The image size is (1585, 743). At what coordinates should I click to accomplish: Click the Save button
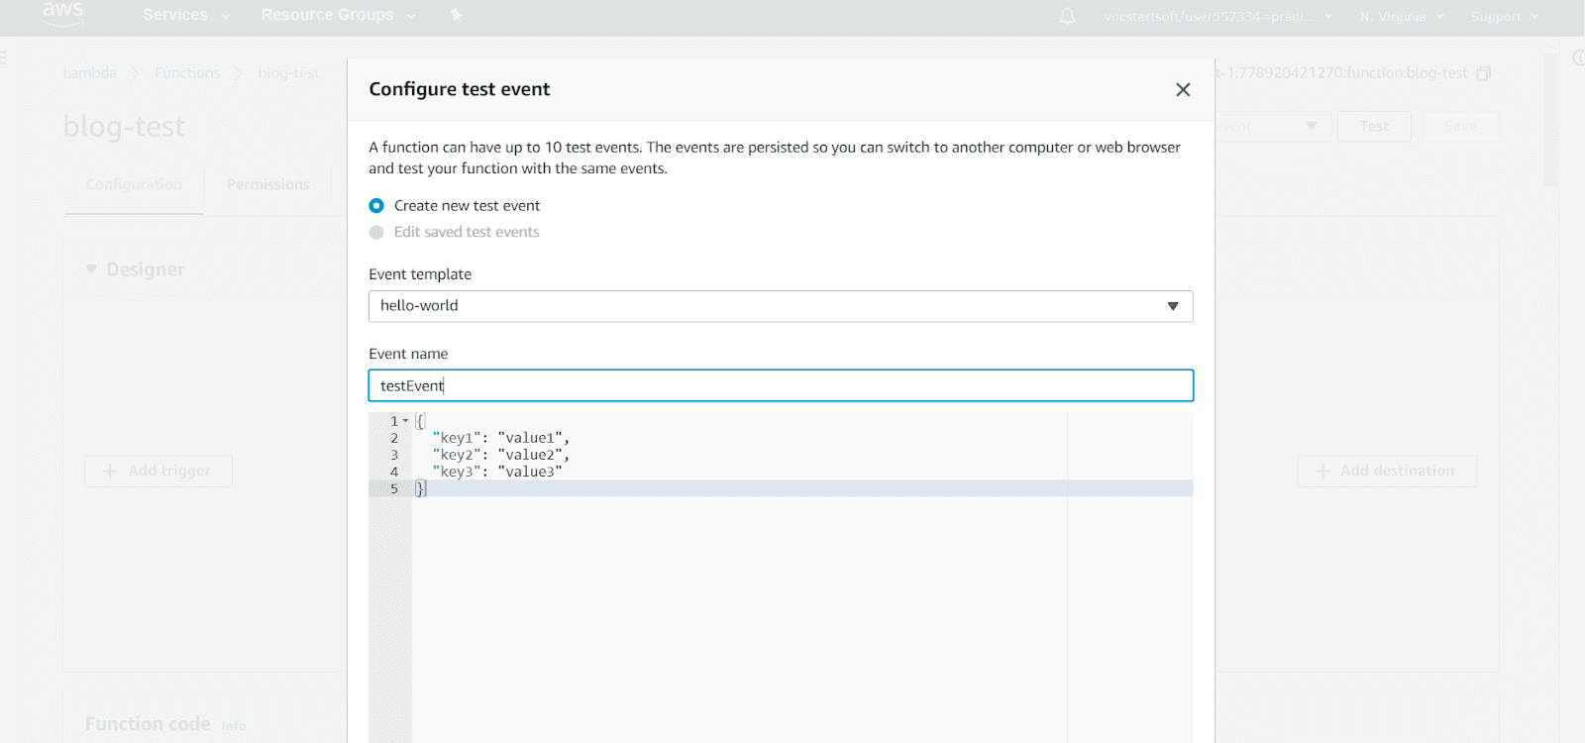pos(1460,126)
